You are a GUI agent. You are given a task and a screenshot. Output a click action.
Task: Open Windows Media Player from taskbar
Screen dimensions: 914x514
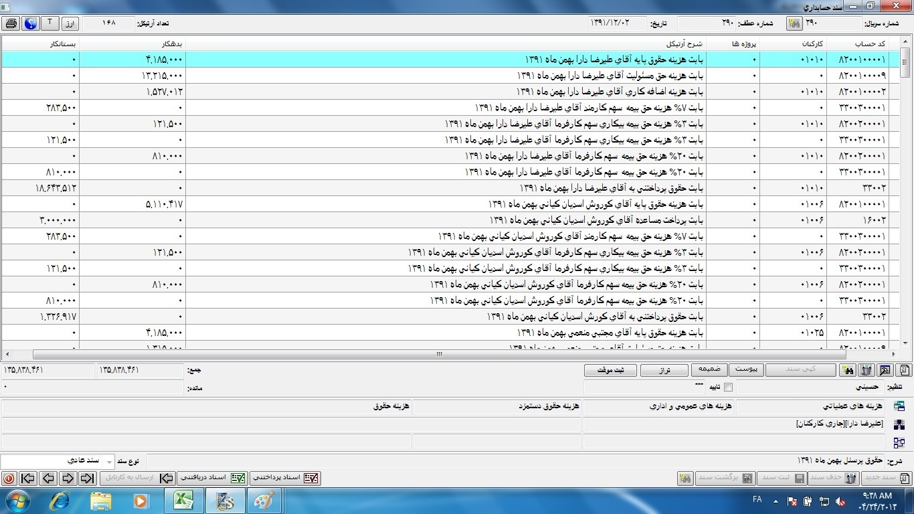141,501
